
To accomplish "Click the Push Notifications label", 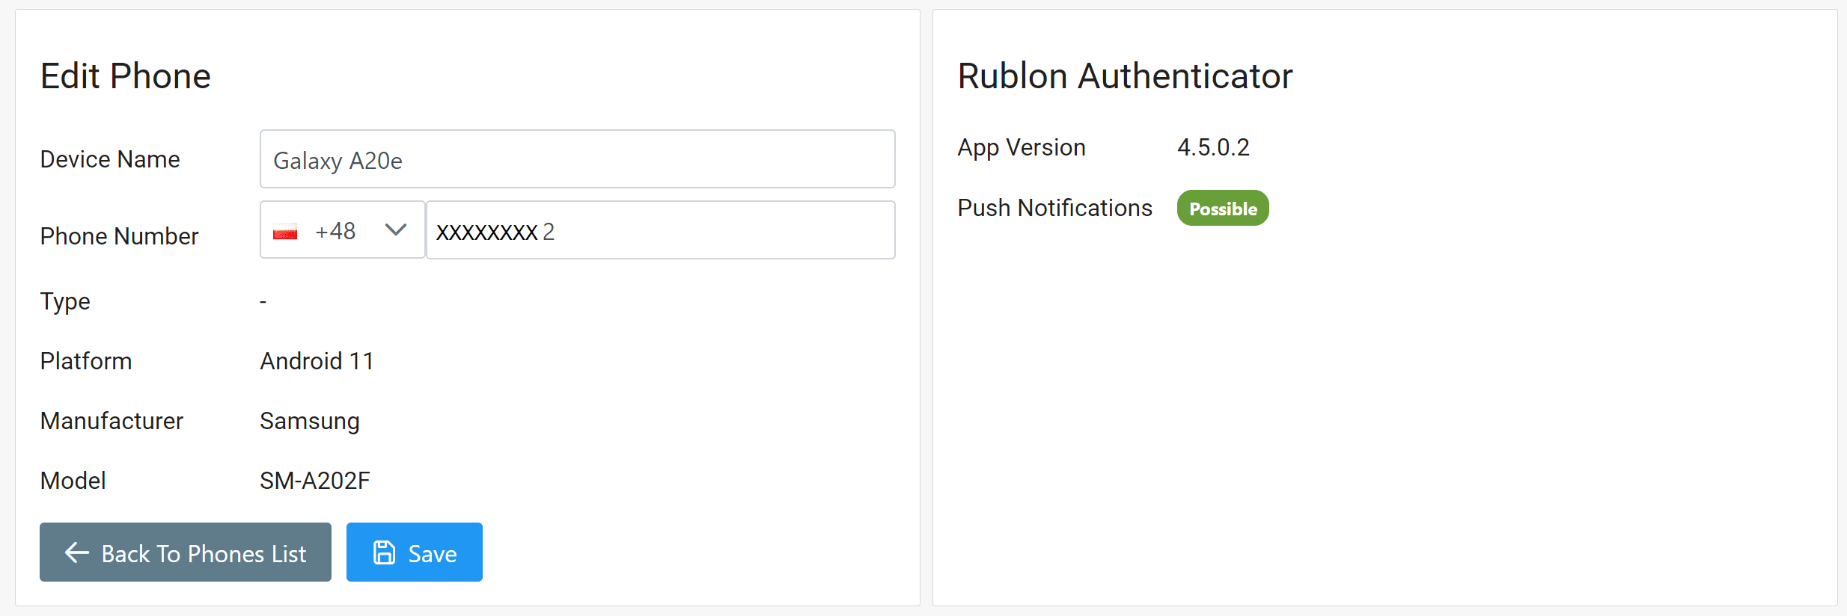I will click(x=1054, y=208).
